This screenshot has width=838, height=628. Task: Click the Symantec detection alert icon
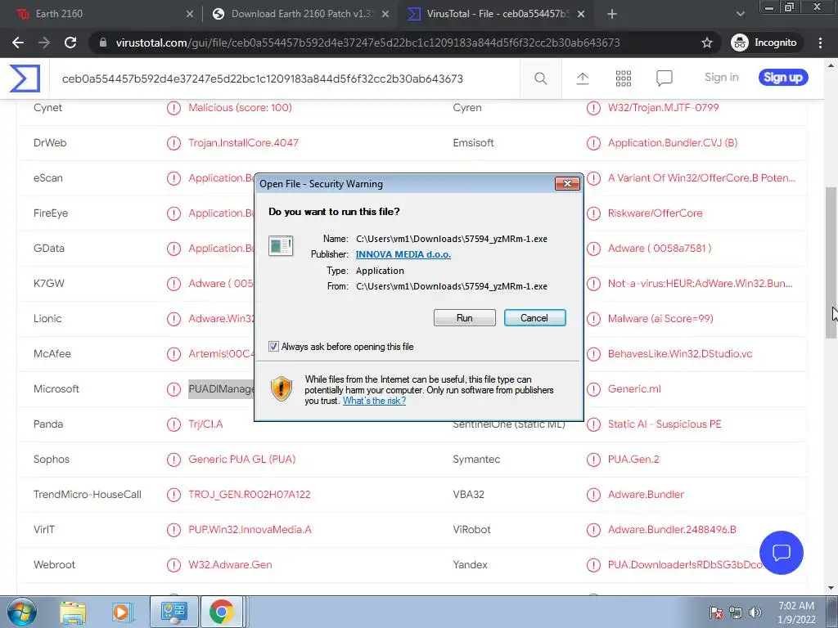593,460
